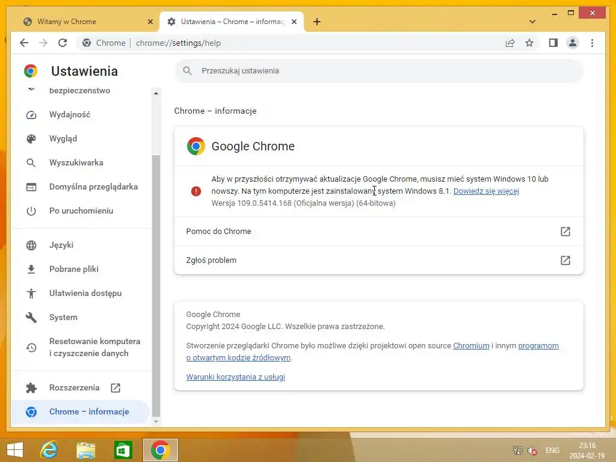Click the sidebar scrollbar down arrow

156,421
